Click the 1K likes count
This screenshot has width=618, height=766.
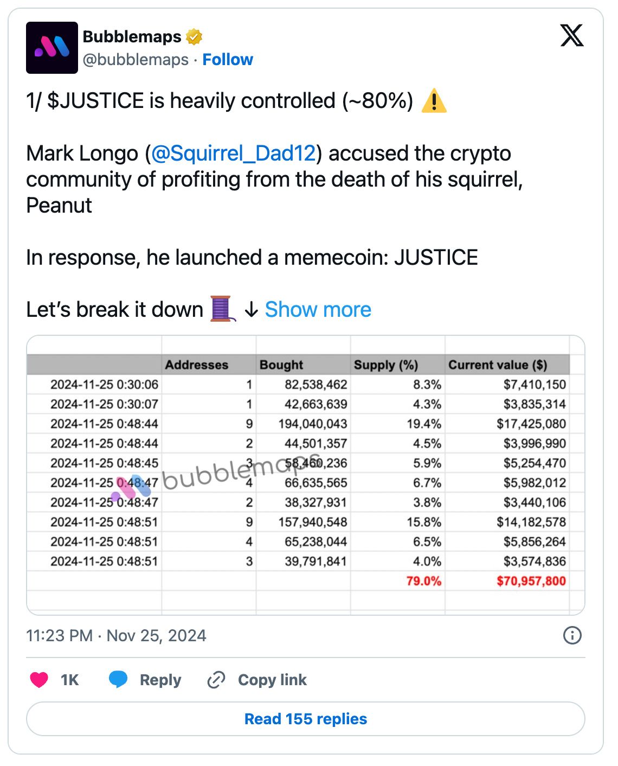tap(70, 680)
